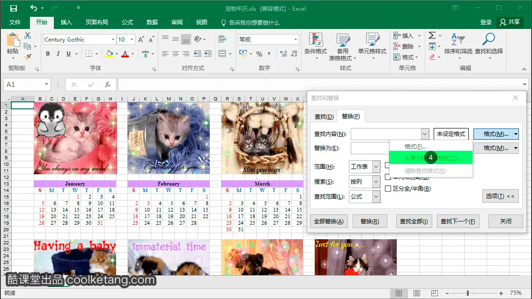Viewport: 532px width, 299px height.
Task: Click the 替换(R) button
Action: pyautogui.click(x=370, y=221)
